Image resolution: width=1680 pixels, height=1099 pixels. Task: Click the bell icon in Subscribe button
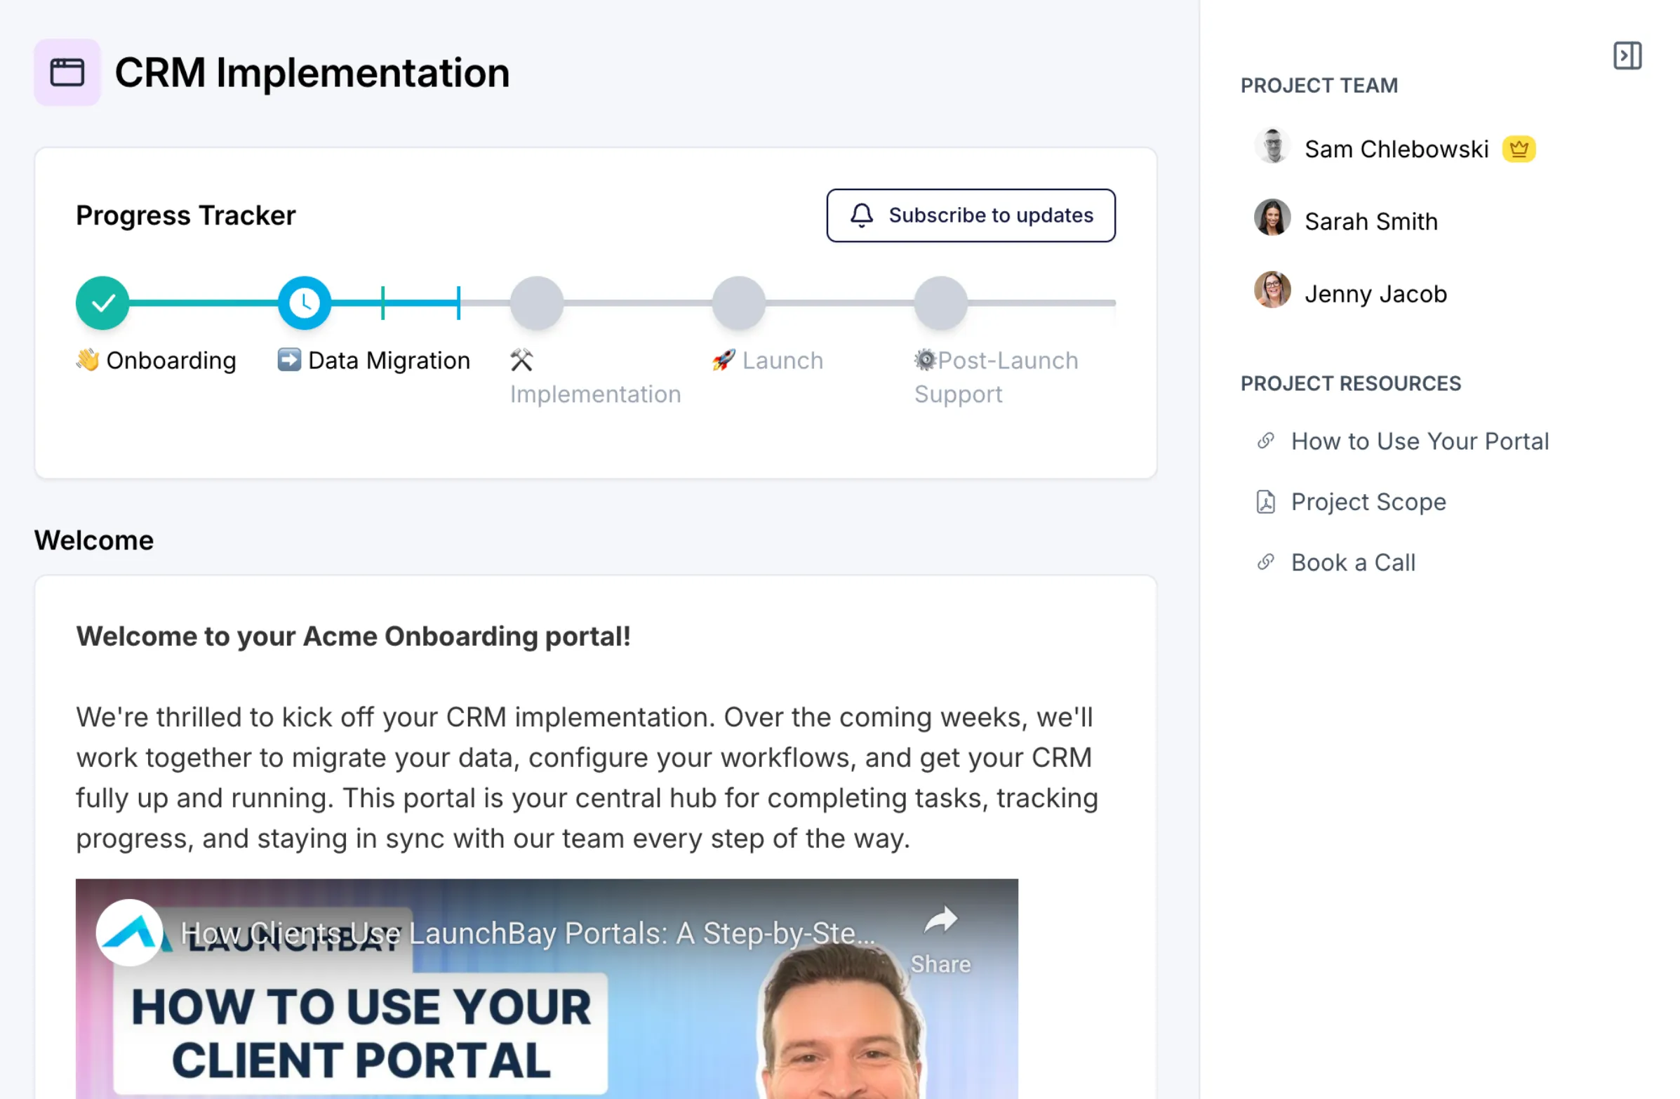pos(861,215)
